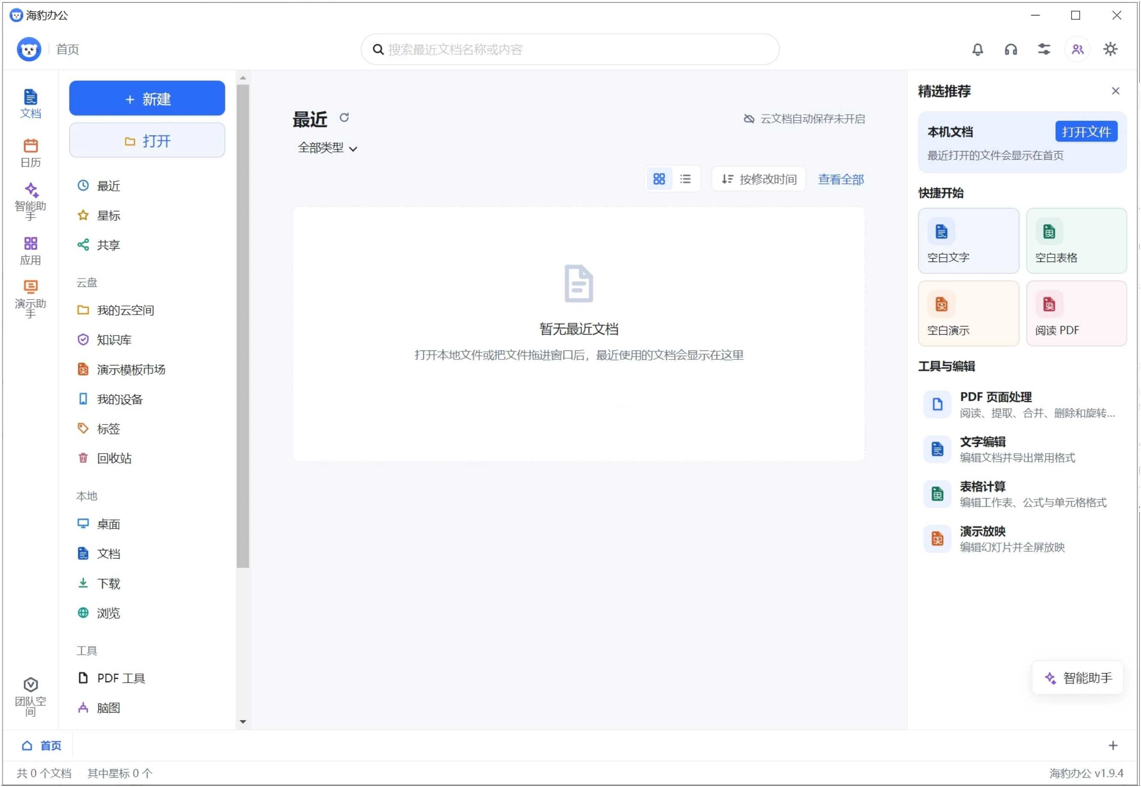Image resolution: width=1141 pixels, height=787 pixels.
Task: Toggle the sun theme icon
Action: [1111, 49]
